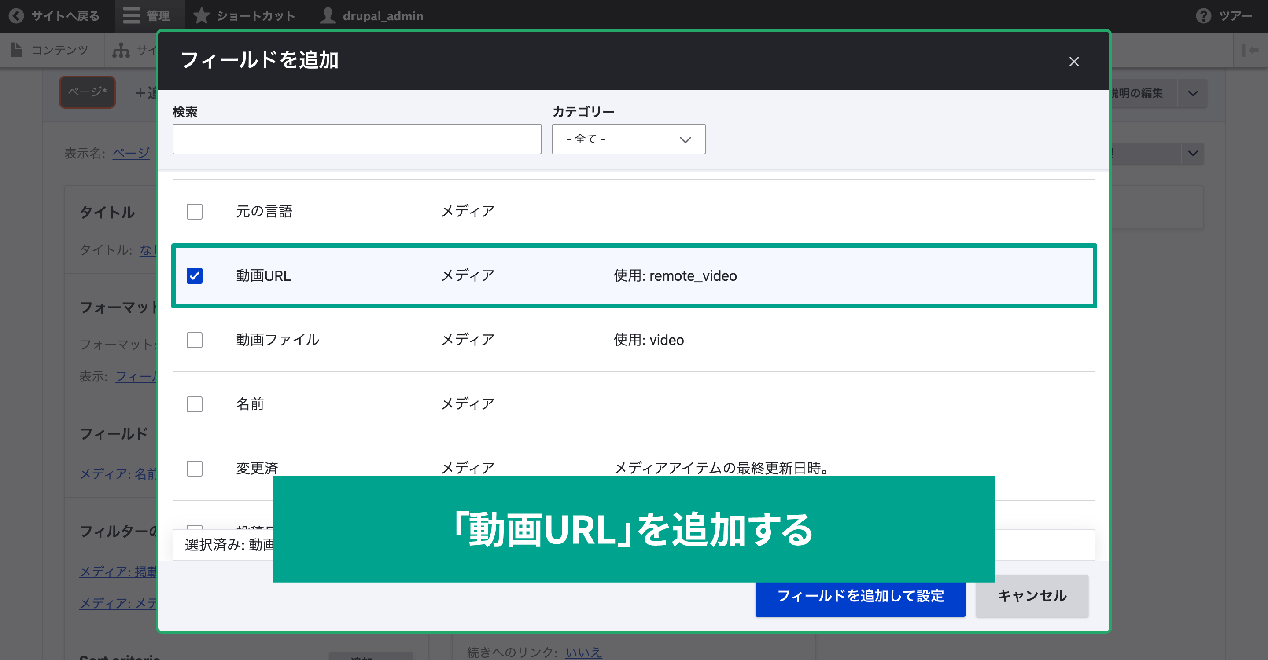Click the コンテンツ document icon
Viewport: 1268px width, 660px height.
16,50
